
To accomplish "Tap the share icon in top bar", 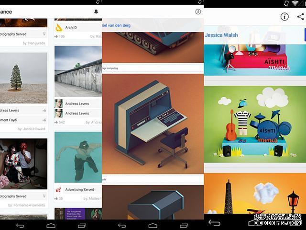I will (x=300, y=17).
